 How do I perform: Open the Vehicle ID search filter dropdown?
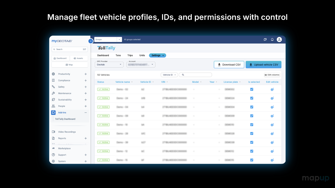tap(169, 75)
